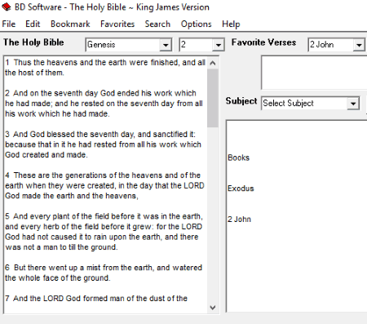
Task: Expand the Genesis book dropdown arrow
Action: 166,45
